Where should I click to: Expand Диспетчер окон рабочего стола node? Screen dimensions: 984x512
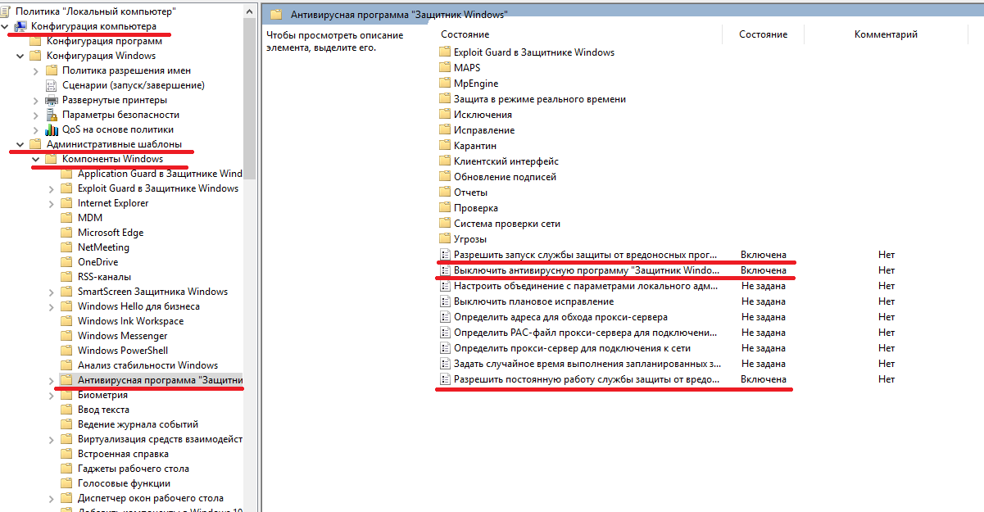52,498
